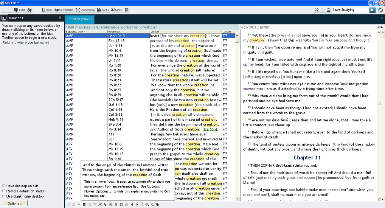Viewport: 385px width, 208px height.
Task: Click the search magnifier icon in bottom toolbar
Action: click(x=68, y=204)
